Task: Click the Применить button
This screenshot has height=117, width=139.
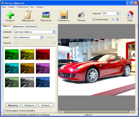Action: tap(29, 105)
